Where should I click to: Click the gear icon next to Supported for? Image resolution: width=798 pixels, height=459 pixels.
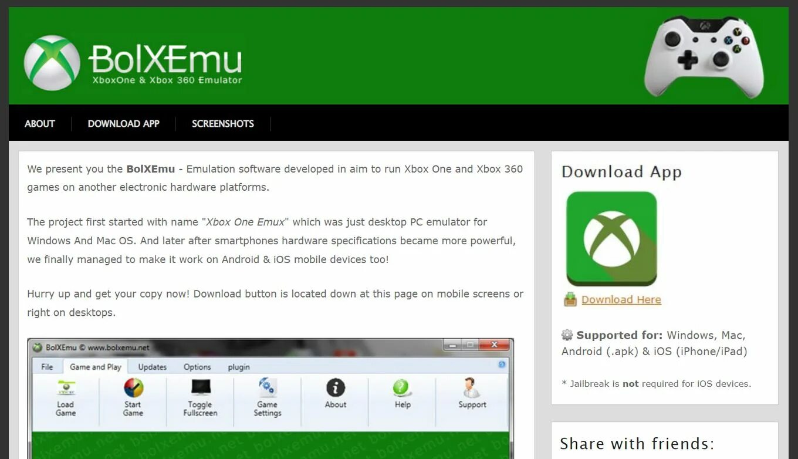click(567, 335)
